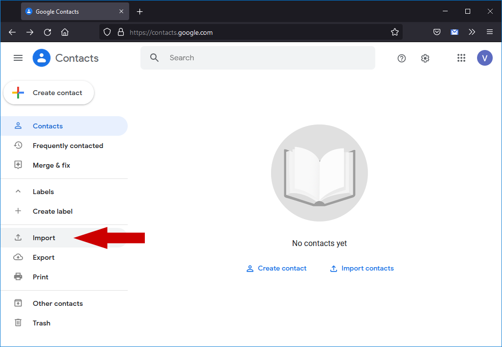Image resolution: width=502 pixels, height=347 pixels.
Task: Click the Search contacts field
Action: pos(258,58)
